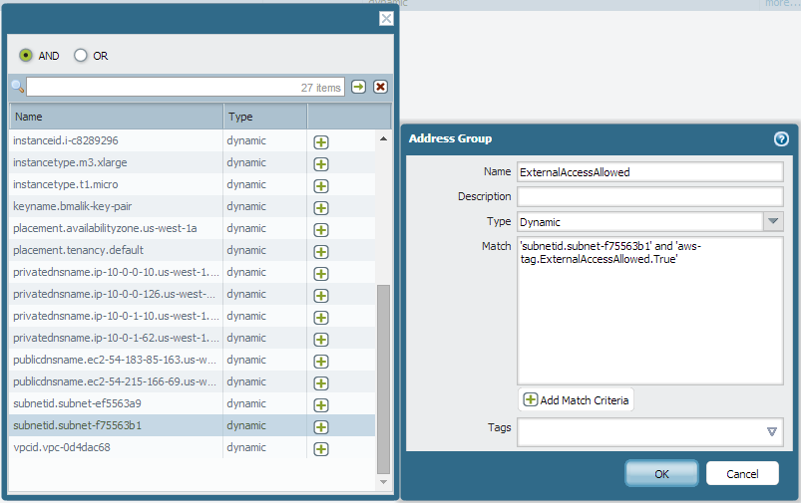Click the criteria list vertical scrollbar
Viewport: 801px width, 503px height.
(x=383, y=378)
